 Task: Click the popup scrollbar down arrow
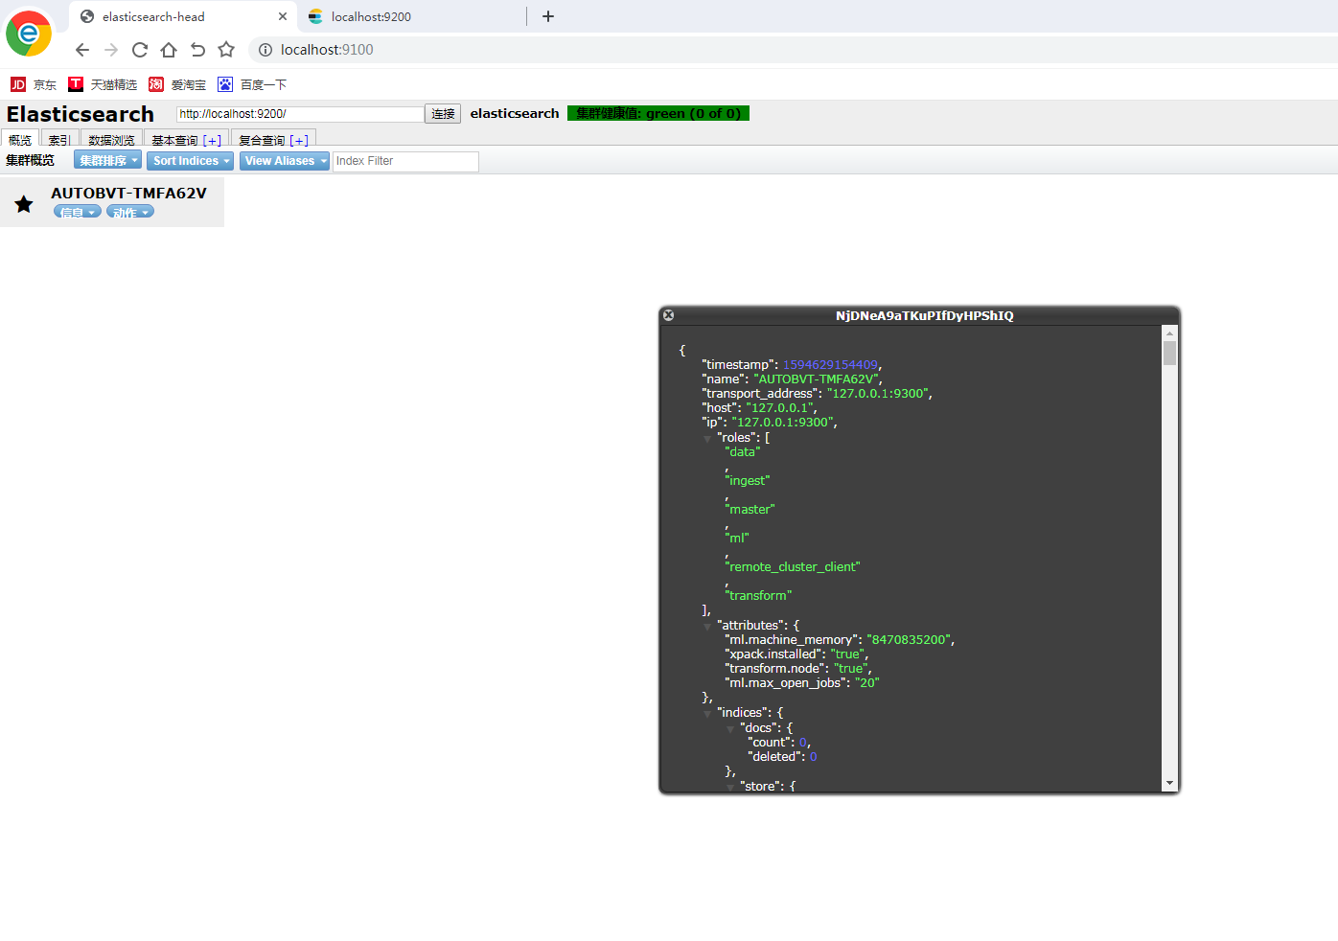coord(1169,784)
